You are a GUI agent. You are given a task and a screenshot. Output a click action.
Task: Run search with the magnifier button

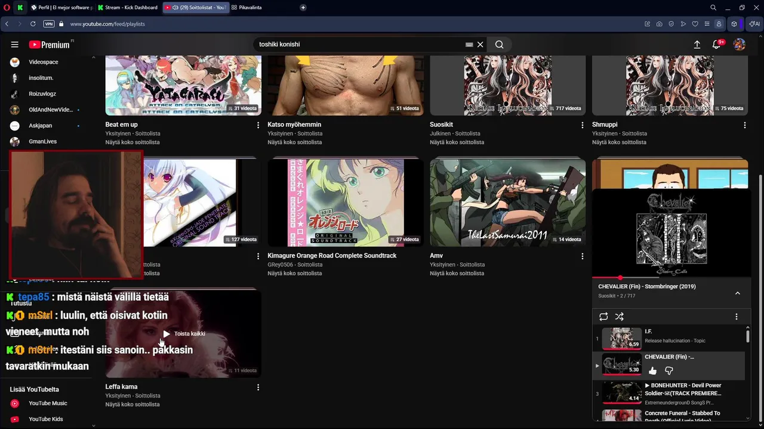(500, 45)
